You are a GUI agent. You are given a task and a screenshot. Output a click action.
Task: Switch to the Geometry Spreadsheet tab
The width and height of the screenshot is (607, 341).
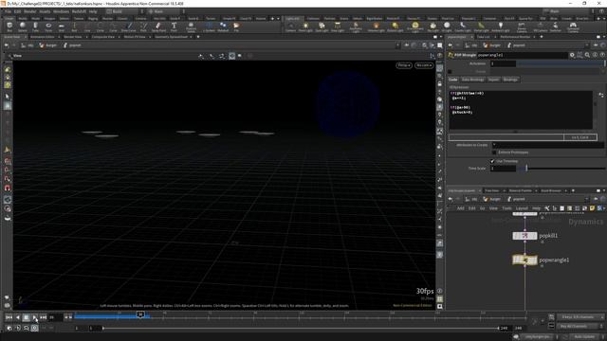171,37
